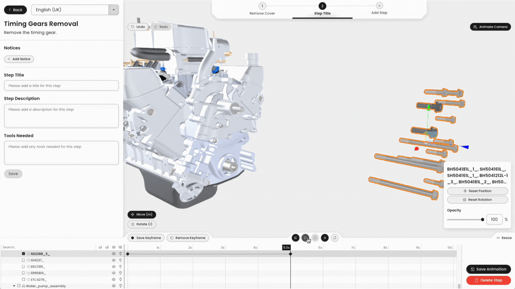Play the animation
The image size is (515, 289).
click(305, 238)
